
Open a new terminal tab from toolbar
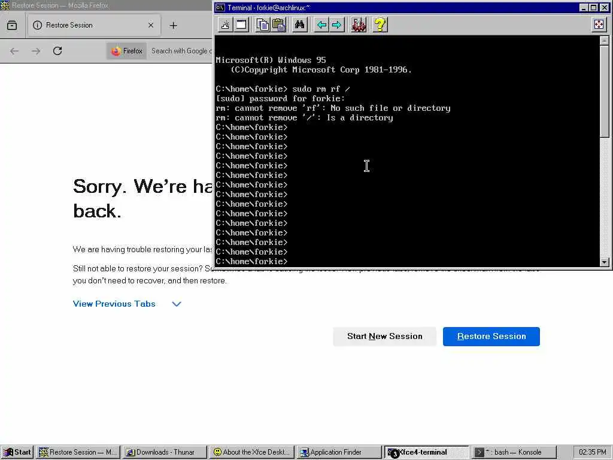pyautogui.click(x=225, y=25)
